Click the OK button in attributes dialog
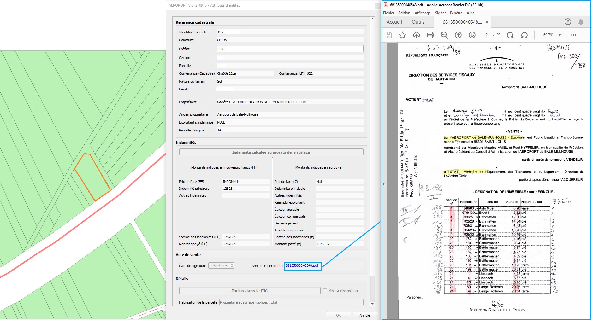 click(338, 315)
